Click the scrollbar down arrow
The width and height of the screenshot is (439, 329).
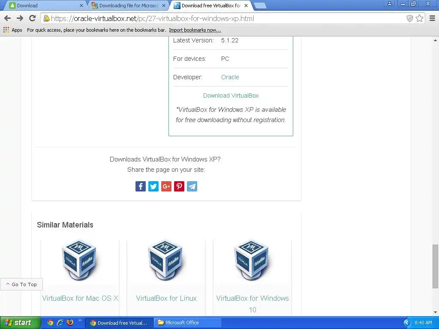[436, 312]
